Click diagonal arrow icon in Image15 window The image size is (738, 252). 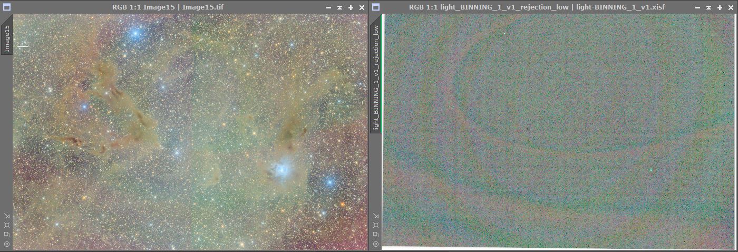7,216
